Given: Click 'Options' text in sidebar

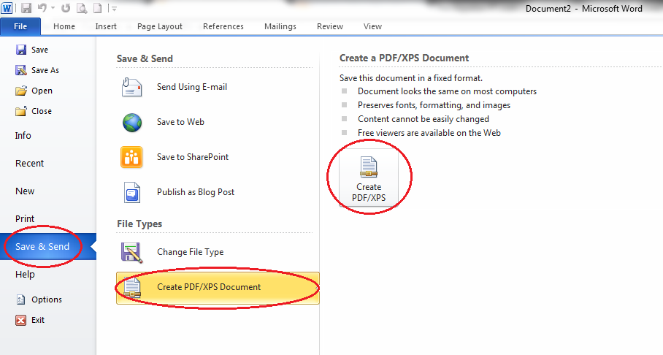Looking at the screenshot, I should click(x=47, y=299).
